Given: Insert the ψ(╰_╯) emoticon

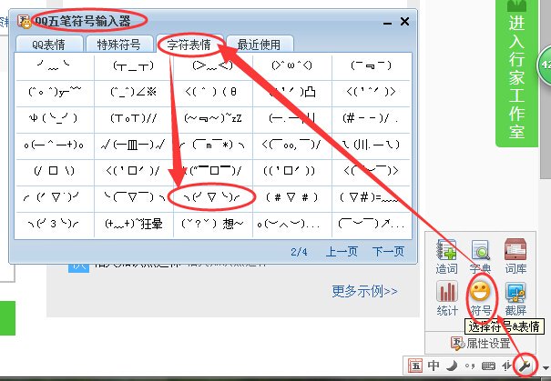Looking at the screenshot, I should 54,118.
